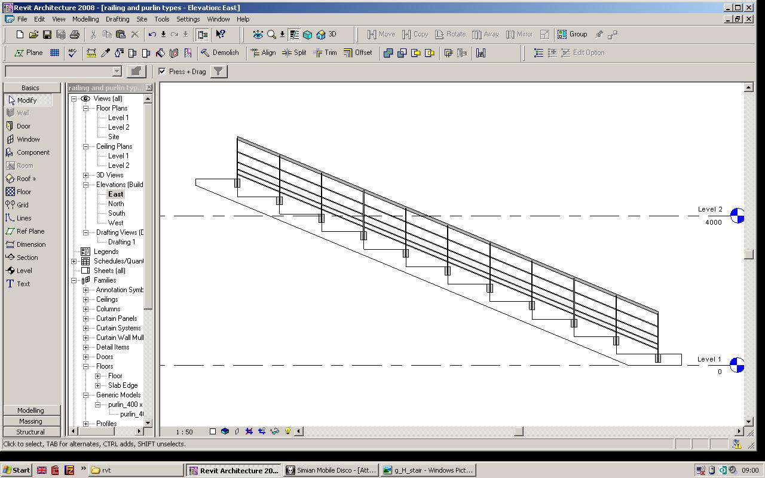
Task: Open the type selector dropdown
Action: click(117, 72)
